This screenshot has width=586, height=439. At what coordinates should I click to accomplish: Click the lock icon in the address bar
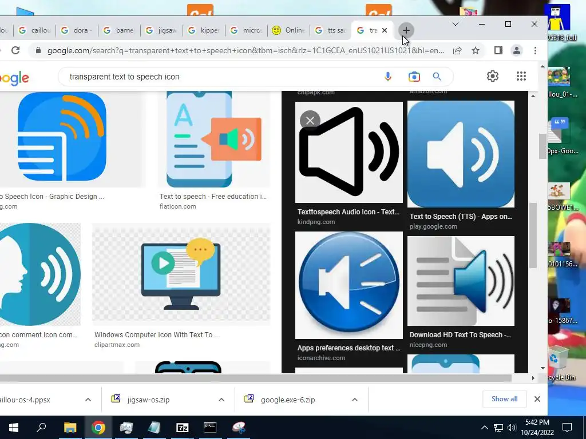[38, 50]
